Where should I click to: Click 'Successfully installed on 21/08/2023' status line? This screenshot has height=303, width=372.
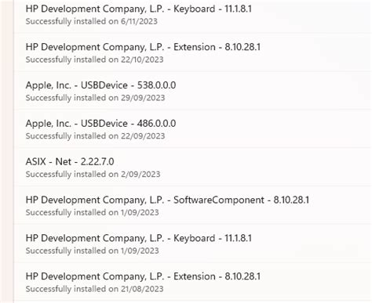(94, 289)
